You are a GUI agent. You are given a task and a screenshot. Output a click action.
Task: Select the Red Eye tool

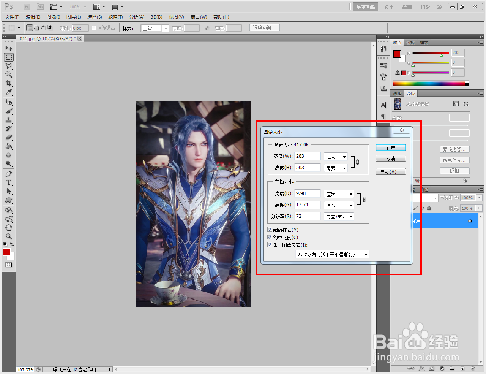tap(9, 103)
